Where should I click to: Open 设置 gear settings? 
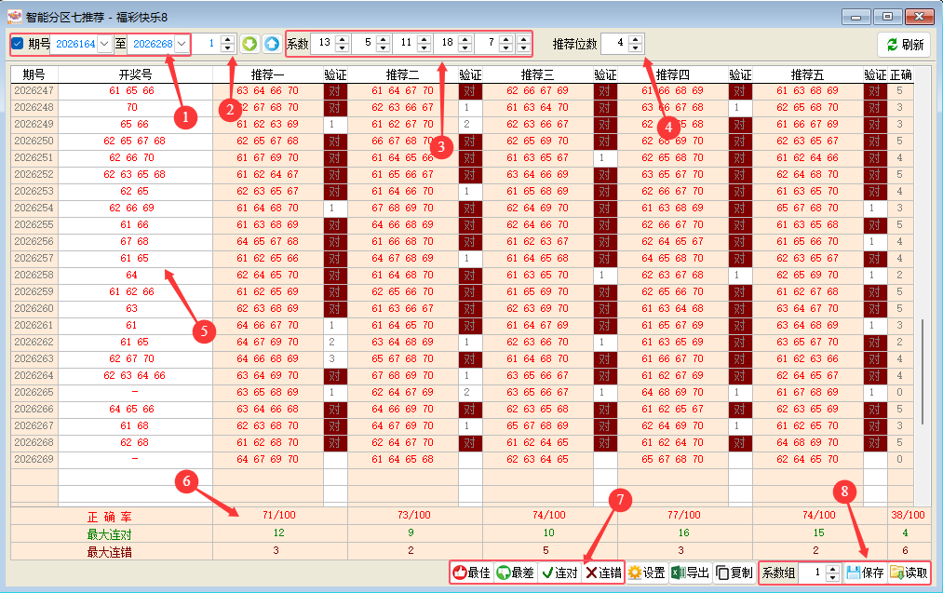tap(646, 573)
